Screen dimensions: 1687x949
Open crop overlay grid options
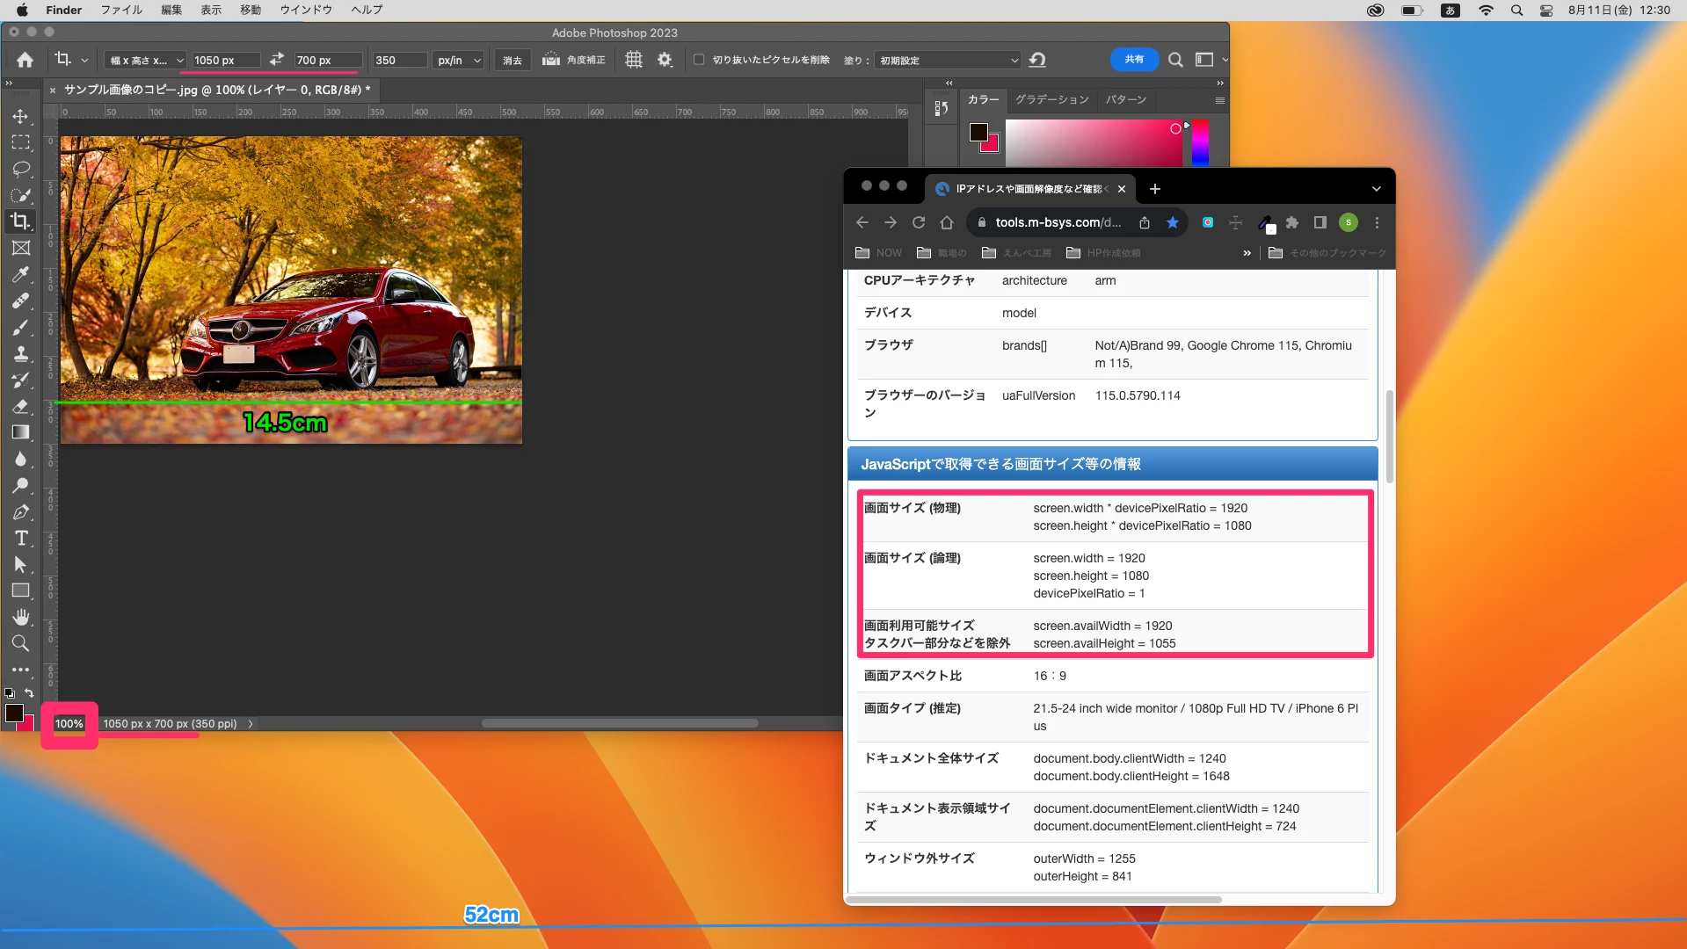tap(634, 60)
